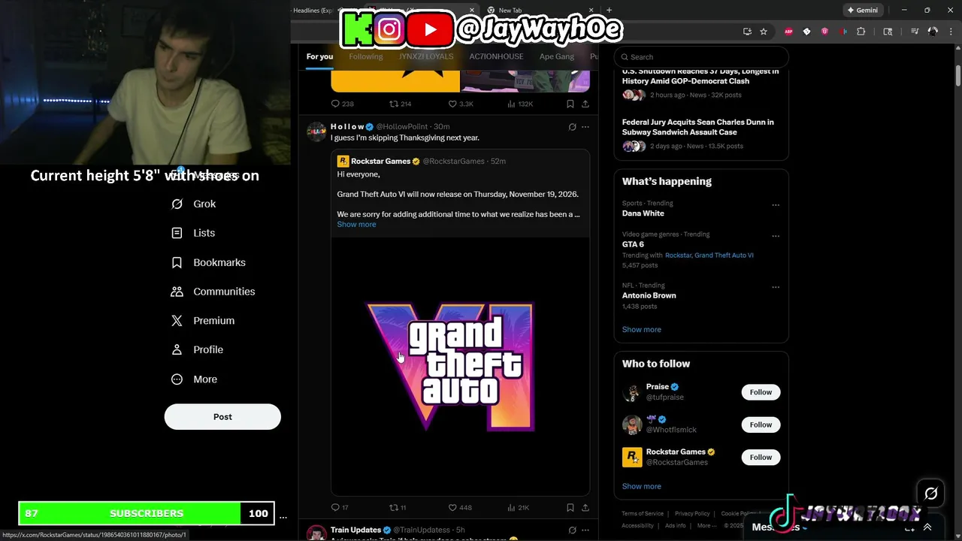Open the Dana White trending topic
Image resolution: width=962 pixels, height=541 pixels.
(643, 213)
